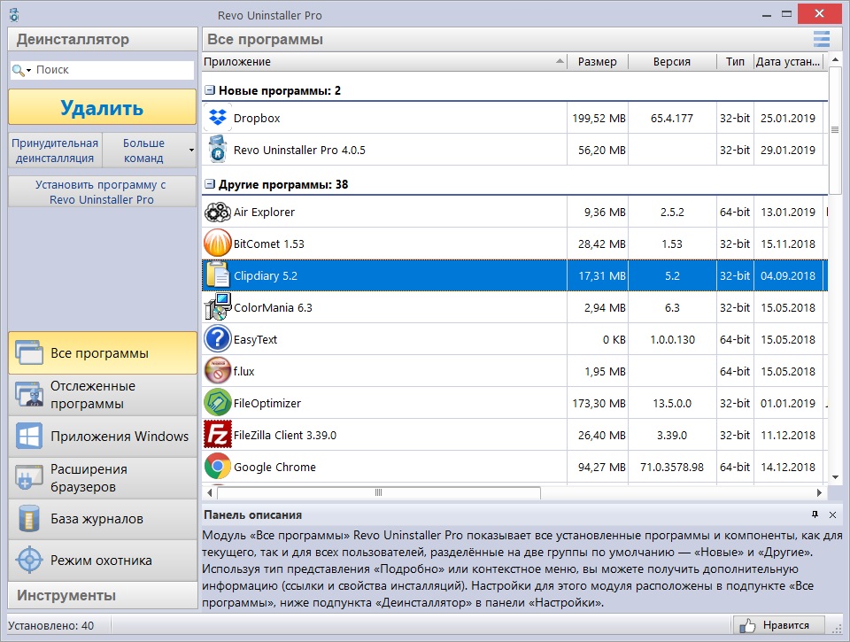
Task: Click the Dropbox size 199,52 MB cell
Action: 599,118
